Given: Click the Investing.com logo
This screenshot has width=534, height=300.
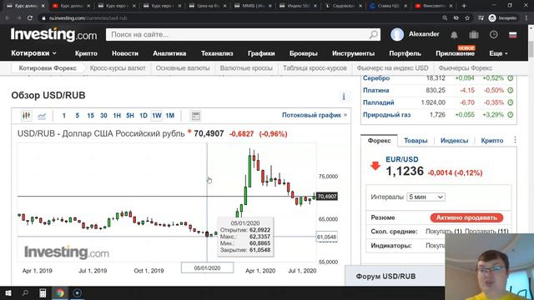Looking at the screenshot, I should (x=53, y=34).
